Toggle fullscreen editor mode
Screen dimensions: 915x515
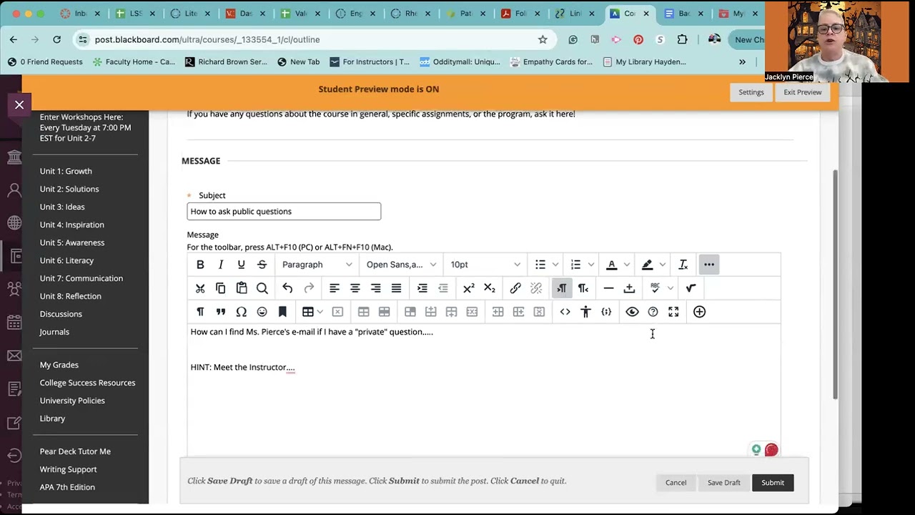pyautogui.click(x=673, y=312)
